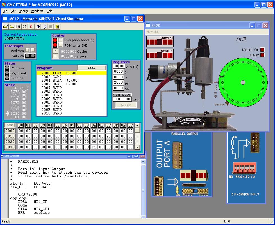Click the SP register input field
The width and height of the screenshot is (275, 225).
pyautogui.click(x=118, y=88)
